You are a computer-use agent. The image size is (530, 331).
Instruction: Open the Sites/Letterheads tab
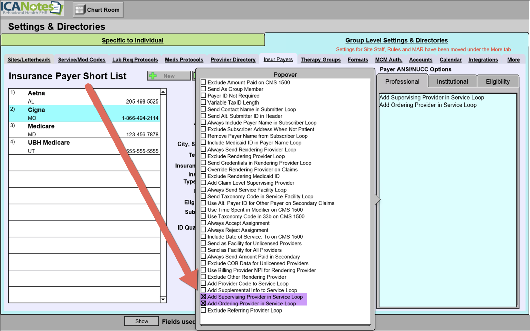point(29,60)
